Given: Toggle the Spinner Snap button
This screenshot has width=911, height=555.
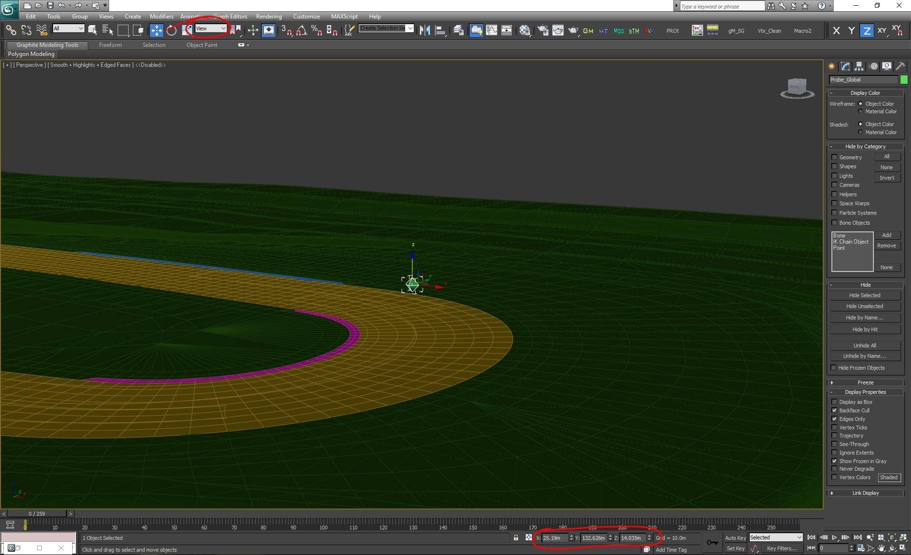Looking at the screenshot, I should coord(332,30).
